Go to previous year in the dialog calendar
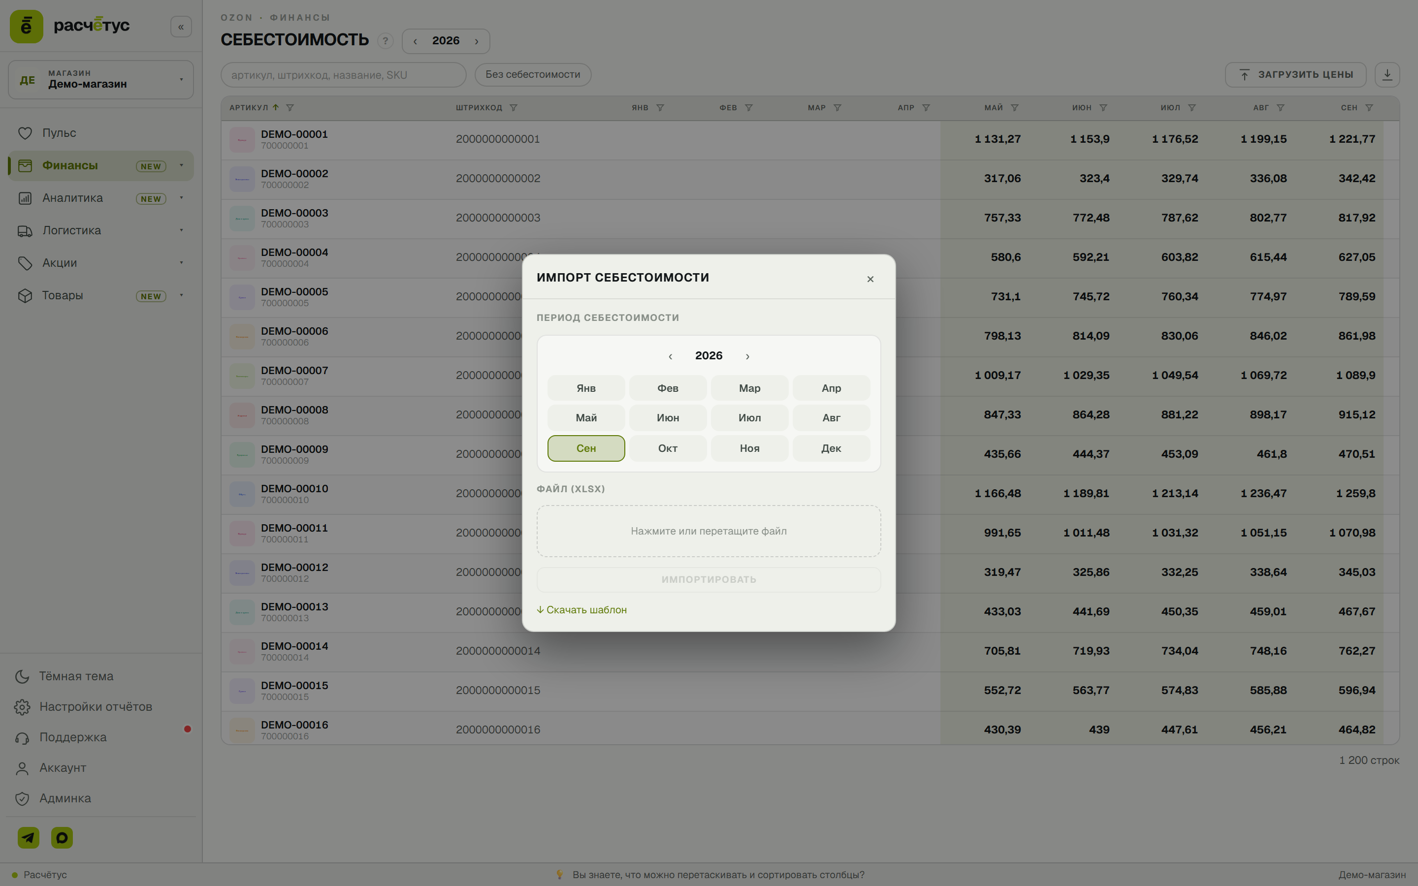Viewport: 1418px width, 886px height. pyautogui.click(x=670, y=356)
